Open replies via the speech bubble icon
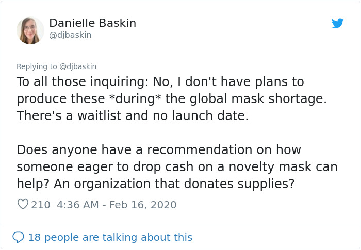 coord(18,237)
